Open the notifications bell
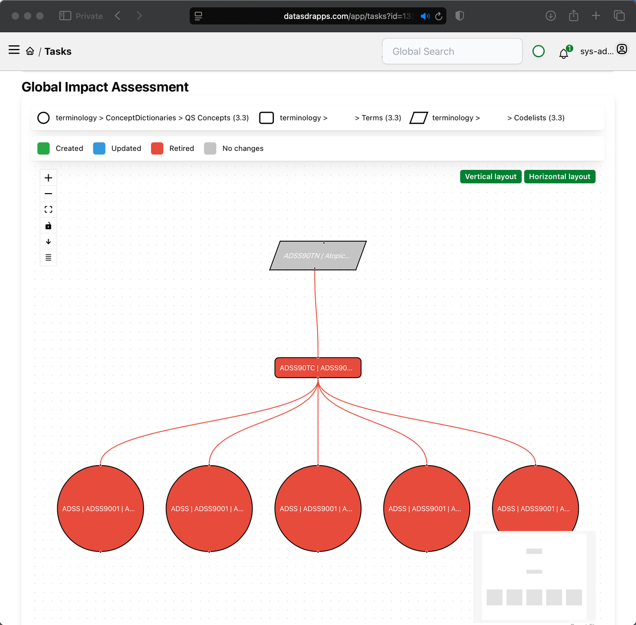Viewport: 636px width, 625px height. [x=564, y=53]
